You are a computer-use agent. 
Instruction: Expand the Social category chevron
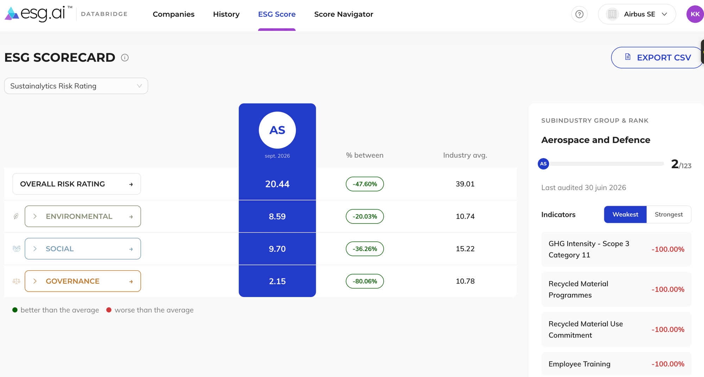coord(35,249)
